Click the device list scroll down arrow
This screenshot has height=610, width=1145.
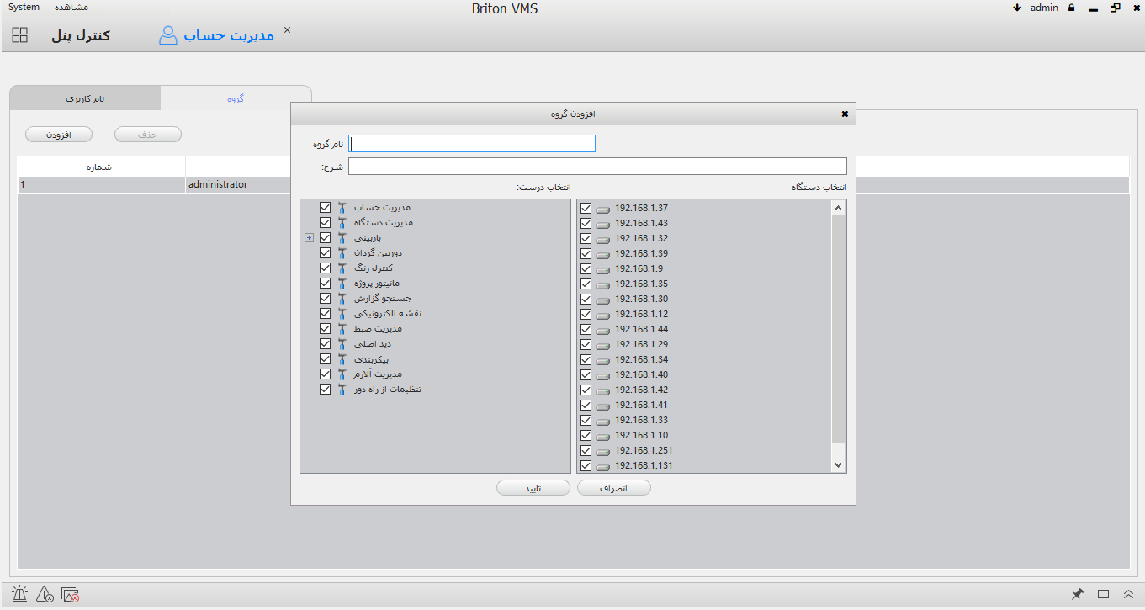838,464
